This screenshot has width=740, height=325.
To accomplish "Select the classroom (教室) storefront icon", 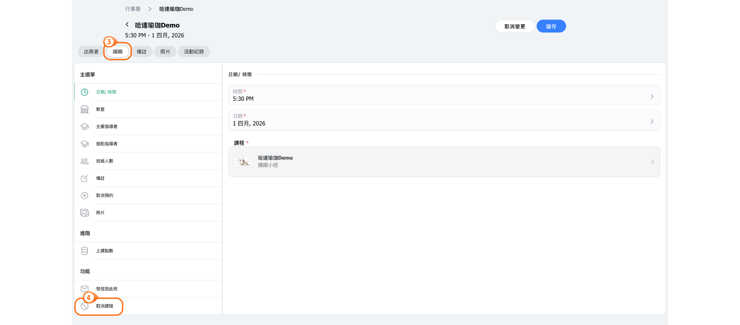I will click(x=85, y=109).
